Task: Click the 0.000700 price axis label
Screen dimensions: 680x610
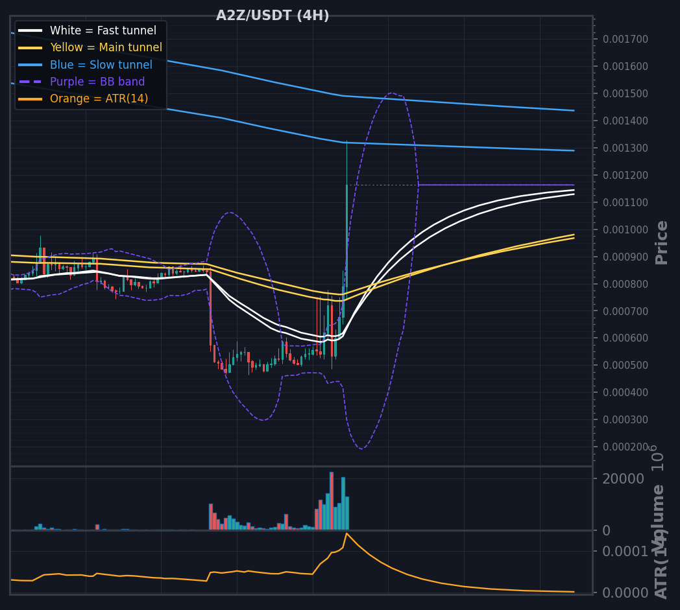Action: tap(625, 311)
